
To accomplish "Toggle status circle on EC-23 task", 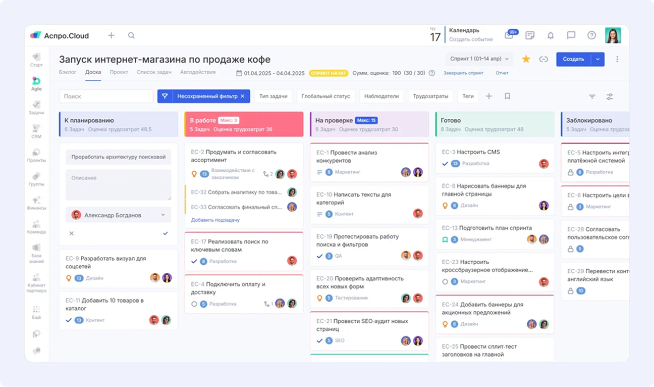I will 445,281.
